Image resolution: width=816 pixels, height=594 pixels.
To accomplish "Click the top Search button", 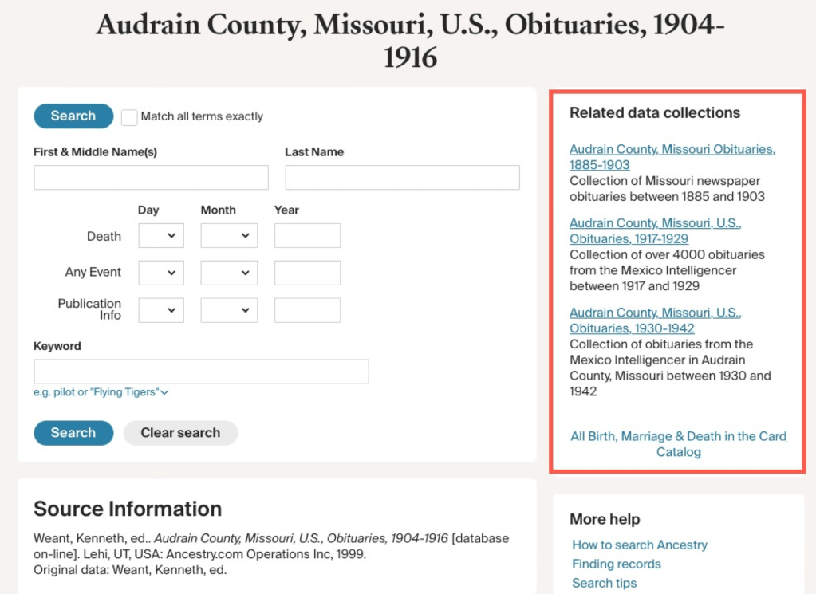I will [73, 116].
